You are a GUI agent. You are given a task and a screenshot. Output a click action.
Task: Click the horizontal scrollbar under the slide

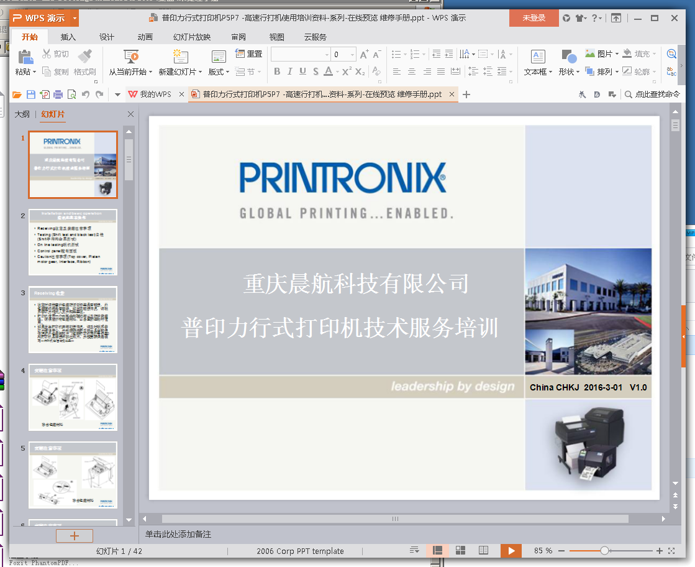pyautogui.click(x=395, y=519)
